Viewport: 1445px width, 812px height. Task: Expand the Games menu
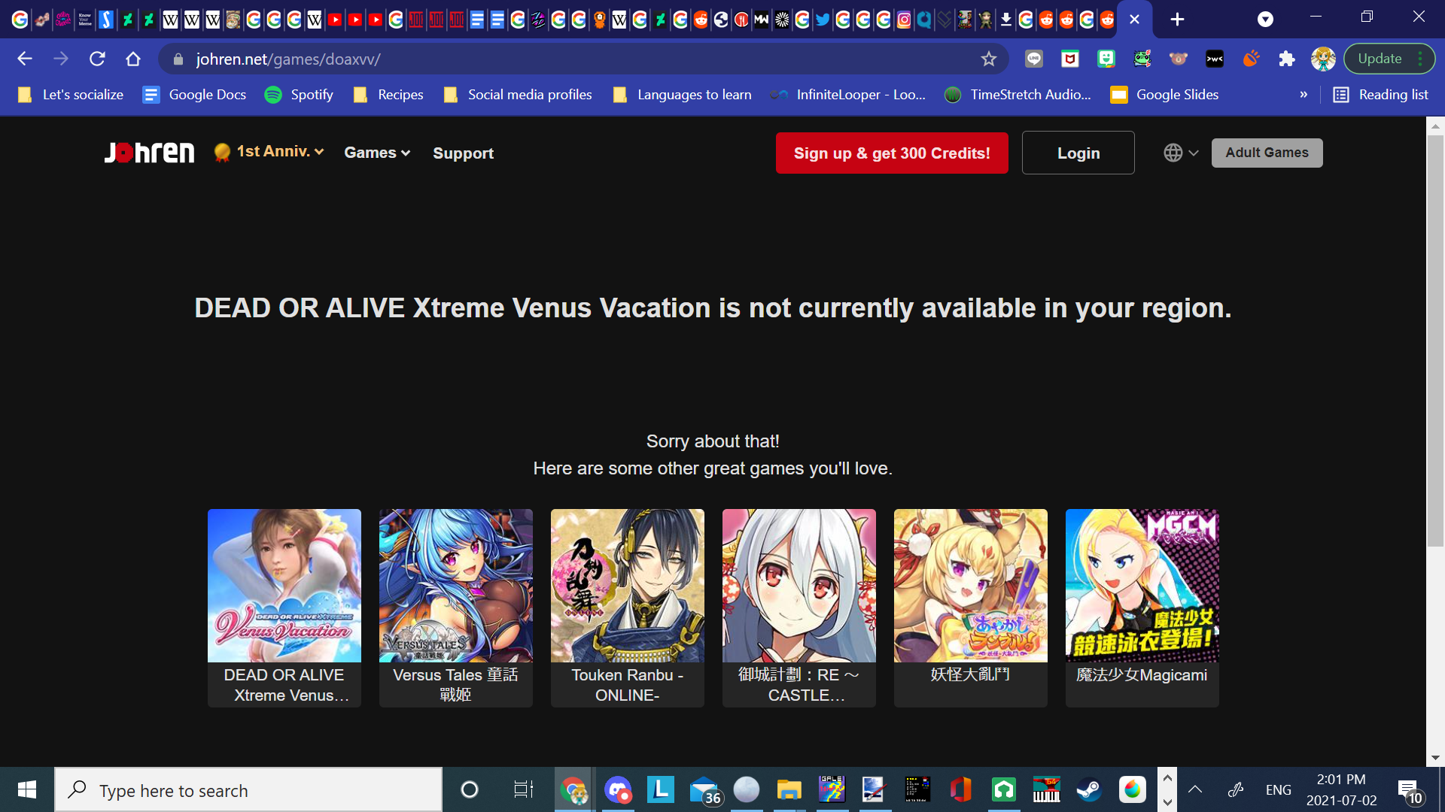[377, 153]
